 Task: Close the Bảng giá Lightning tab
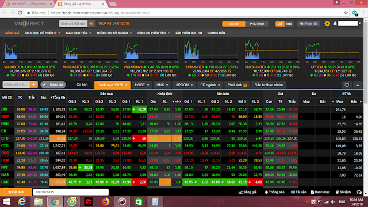coord(103,4)
